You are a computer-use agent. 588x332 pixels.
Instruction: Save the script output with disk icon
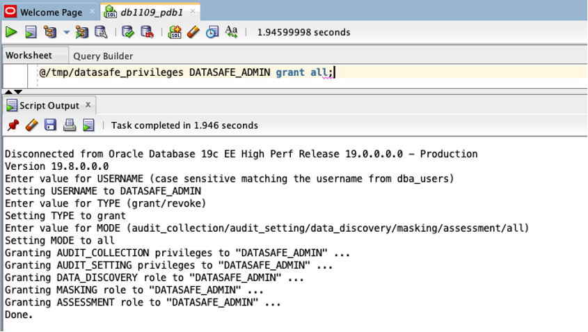[50, 125]
